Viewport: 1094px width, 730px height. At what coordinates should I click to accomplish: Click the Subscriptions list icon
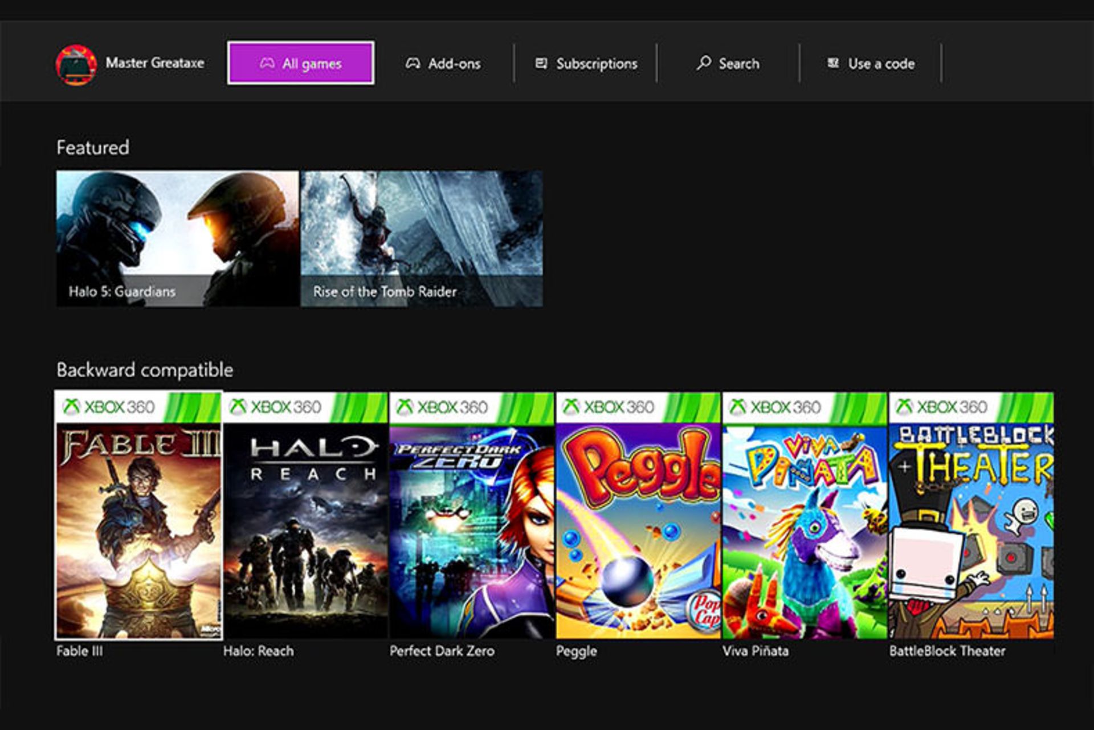(541, 63)
